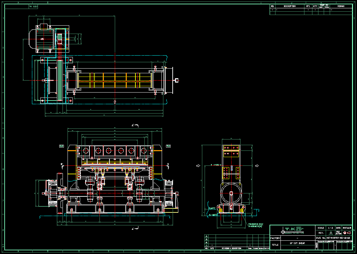Image resolution: width=357 pixels, height=254 pixels.
Task: Click the REVISIONS & DESCRIPTION header in revision table
Action: tap(231, 248)
